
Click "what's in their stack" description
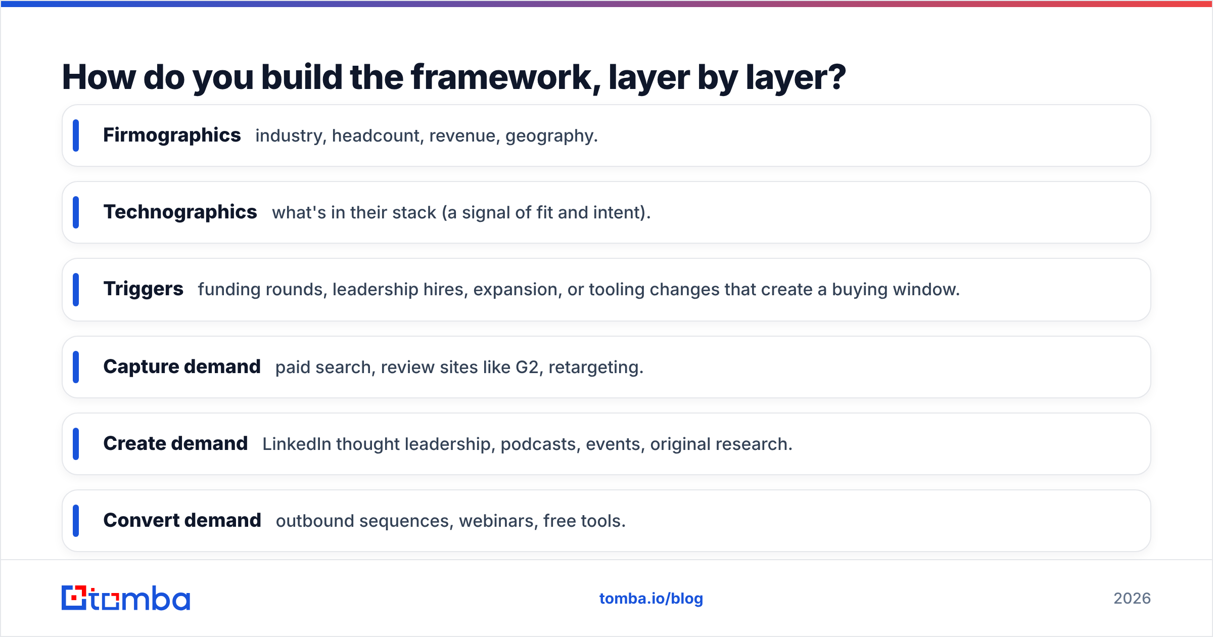coord(461,213)
